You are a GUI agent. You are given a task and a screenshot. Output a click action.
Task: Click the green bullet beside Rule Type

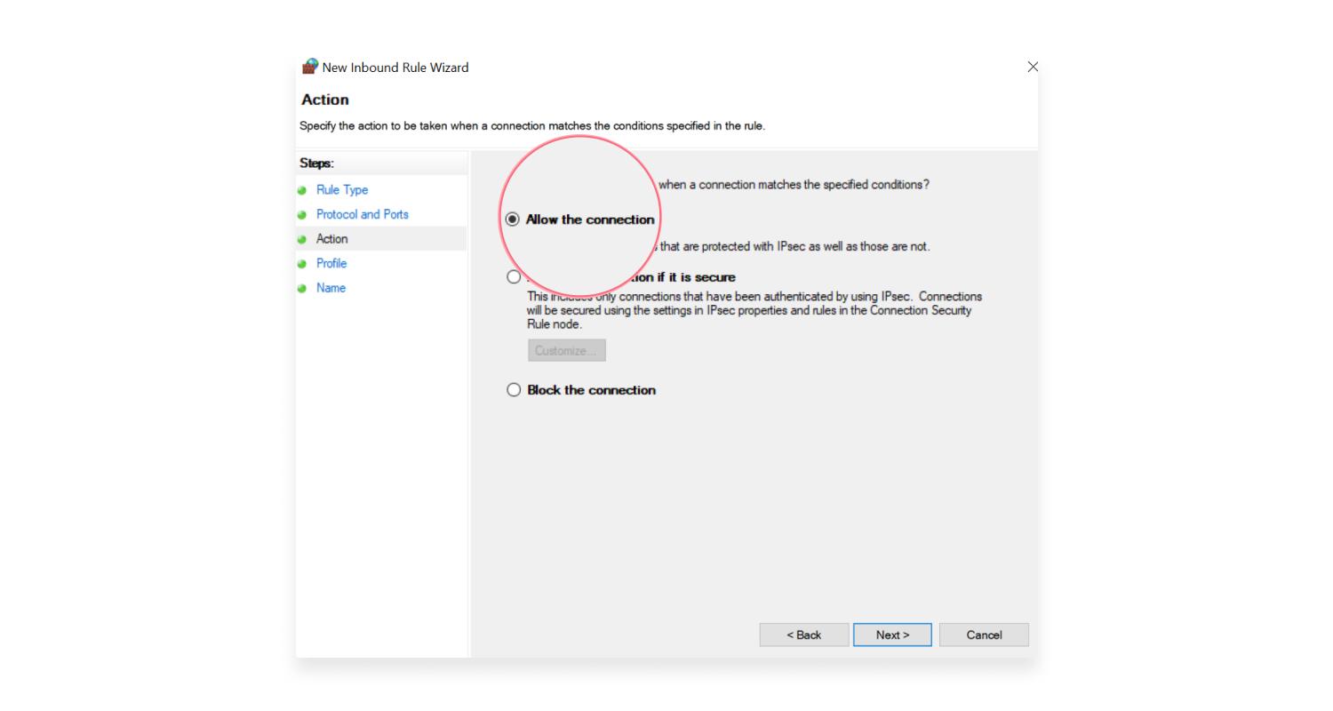(x=302, y=190)
